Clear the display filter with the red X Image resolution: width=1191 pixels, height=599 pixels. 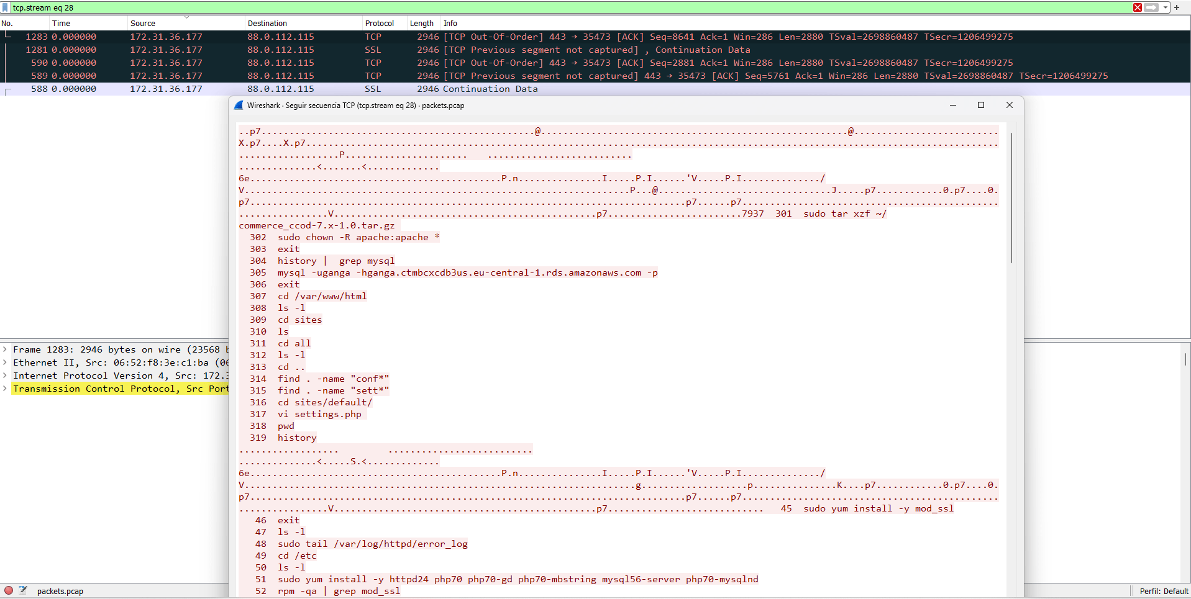point(1138,7)
